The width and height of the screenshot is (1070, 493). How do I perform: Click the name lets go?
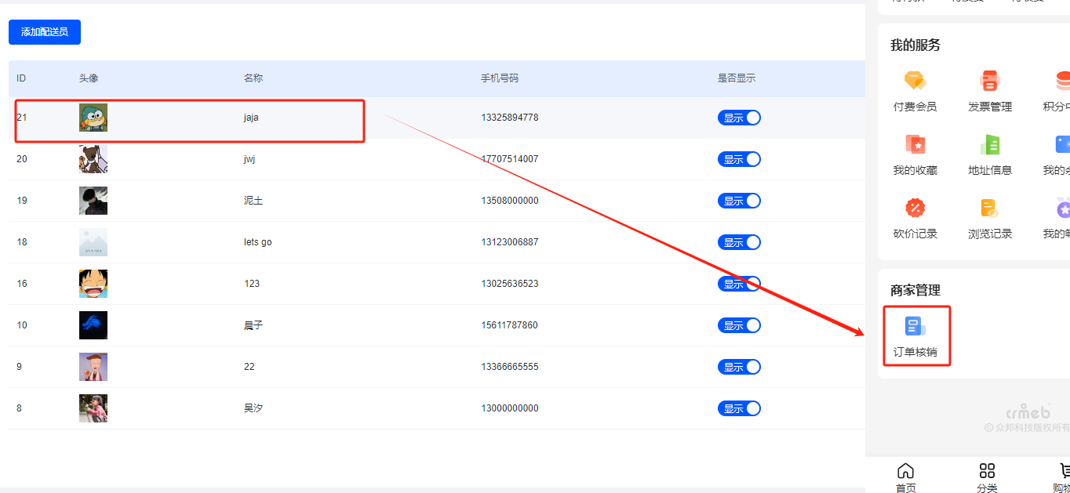(x=258, y=242)
